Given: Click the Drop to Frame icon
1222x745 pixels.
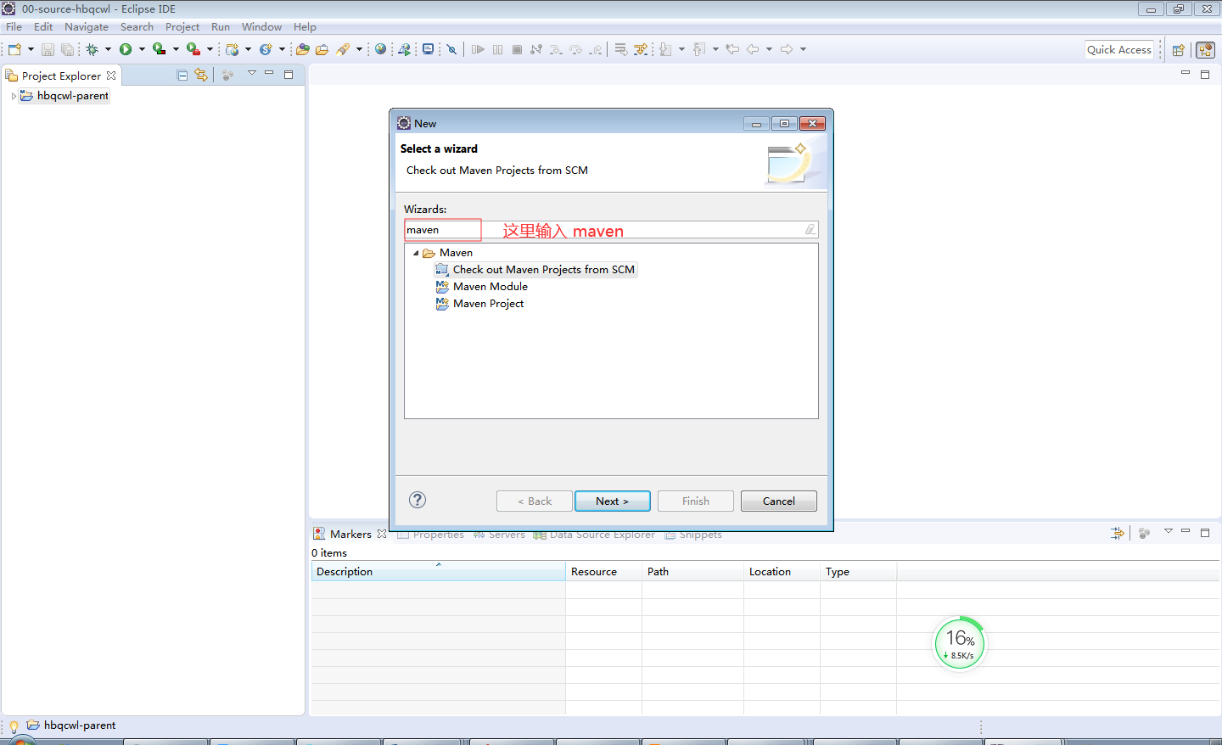Looking at the screenshot, I should (x=621, y=49).
